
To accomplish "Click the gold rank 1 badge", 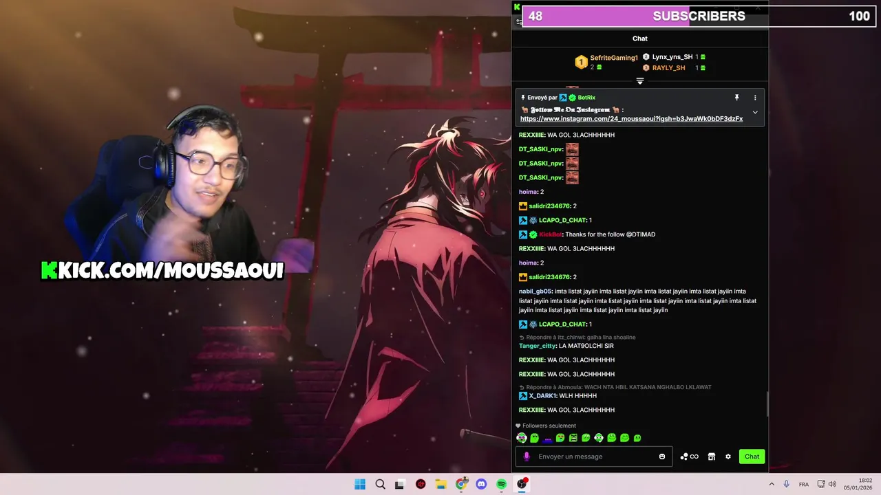I will 581,63.
